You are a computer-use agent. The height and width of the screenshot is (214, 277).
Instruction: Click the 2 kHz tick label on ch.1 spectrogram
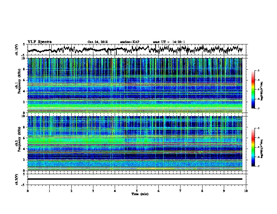click(x=24, y=102)
